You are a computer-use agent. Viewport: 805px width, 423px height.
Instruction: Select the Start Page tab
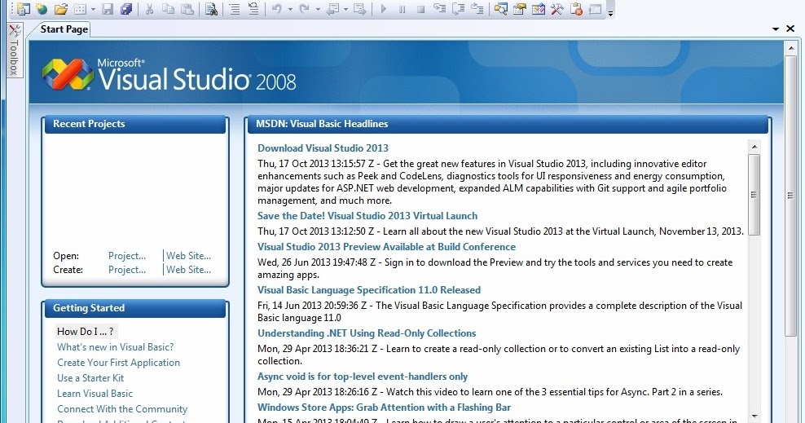(x=64, y=29)
